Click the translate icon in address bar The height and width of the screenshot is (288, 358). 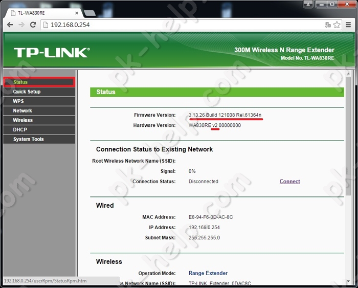coord(328,25)
